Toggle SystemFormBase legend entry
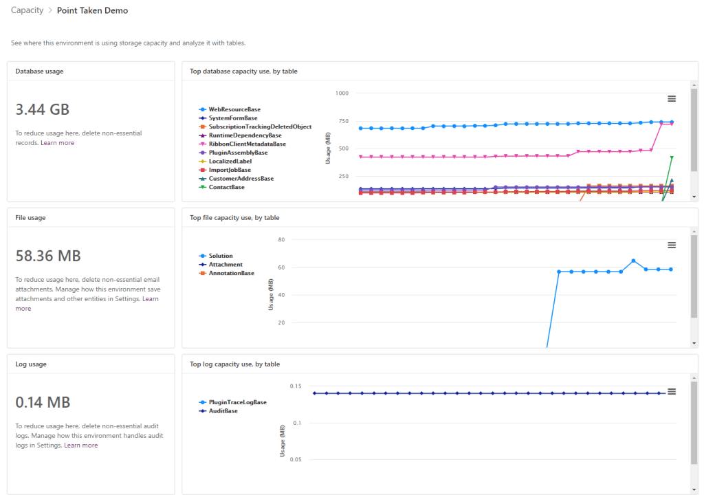704x495 pixels. [x=232, y=118]
